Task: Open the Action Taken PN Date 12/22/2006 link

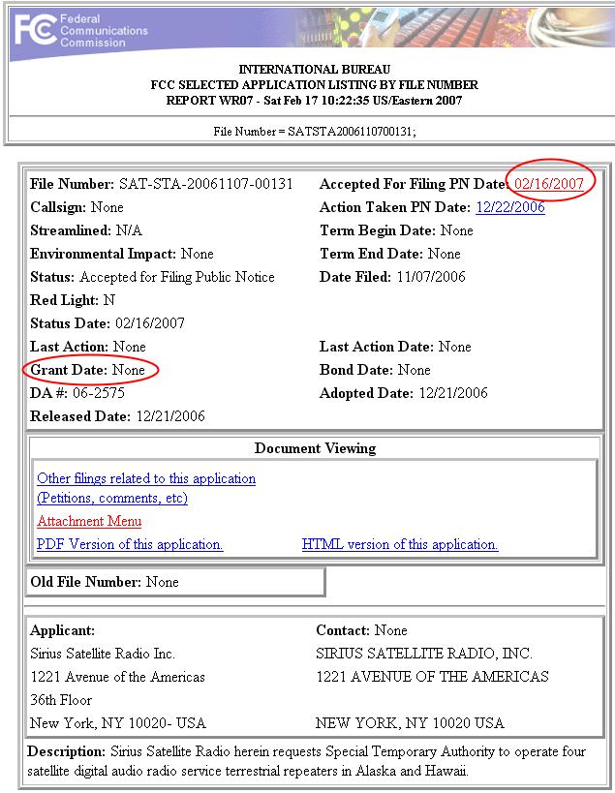Action: 510,207
